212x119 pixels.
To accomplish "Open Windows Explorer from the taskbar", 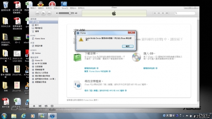I will 14,116.
